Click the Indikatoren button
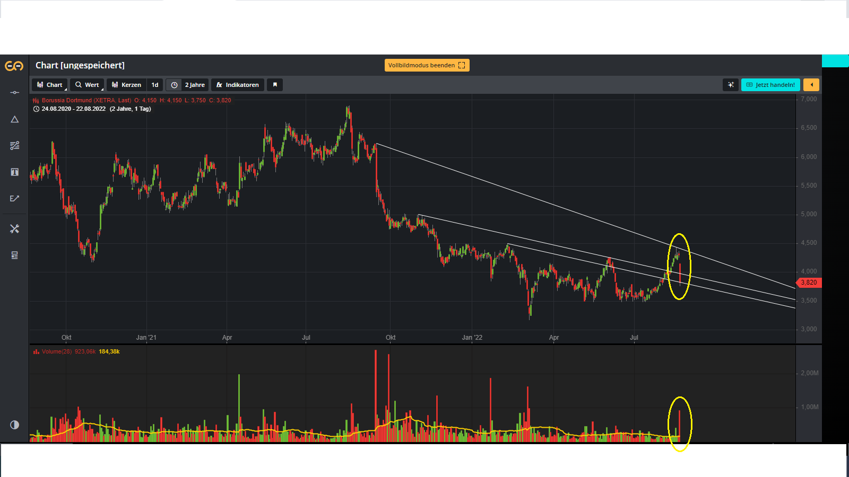The height and width of the screenshot is (477, 849). (237, 85)
